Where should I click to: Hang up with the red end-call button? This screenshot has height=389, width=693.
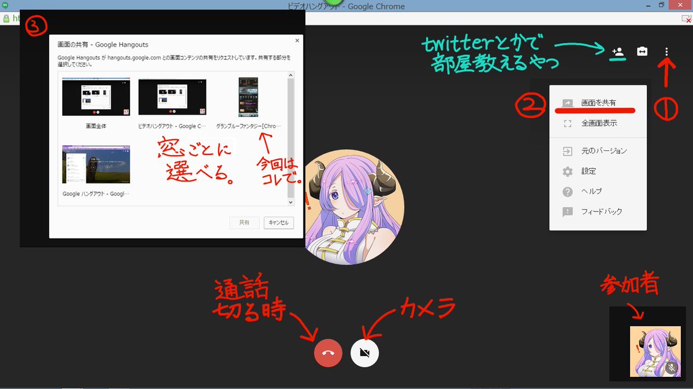(x=328, y=353)
